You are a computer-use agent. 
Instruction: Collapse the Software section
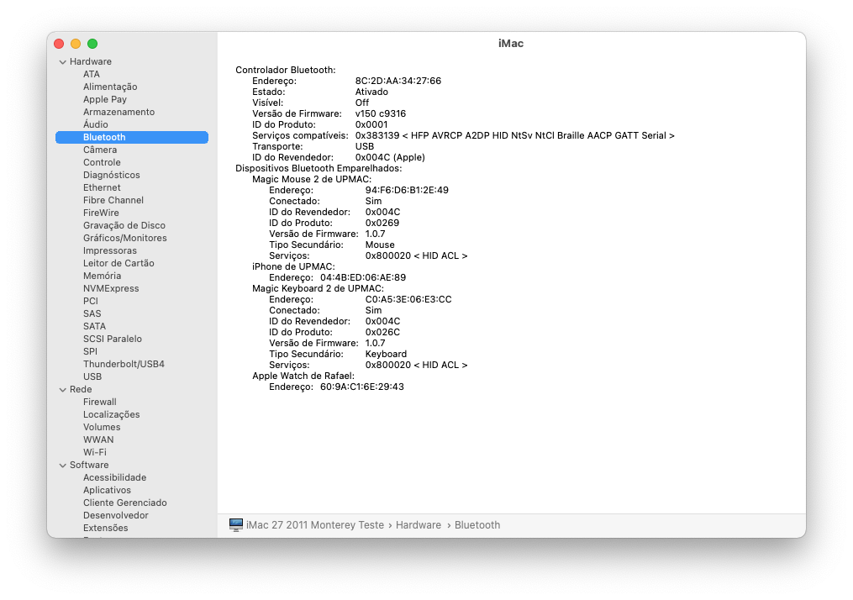[x=62, y=465]
